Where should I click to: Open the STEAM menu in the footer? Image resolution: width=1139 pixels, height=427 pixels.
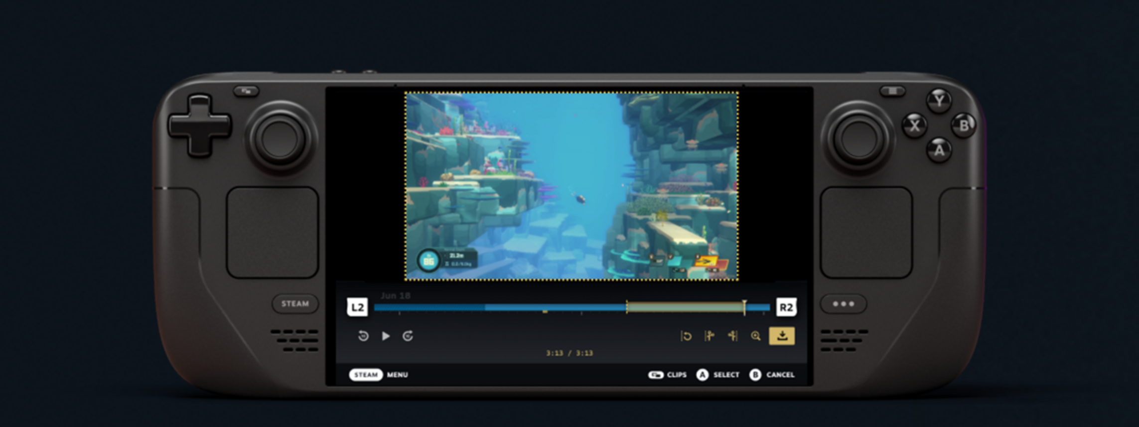(366, 375)
